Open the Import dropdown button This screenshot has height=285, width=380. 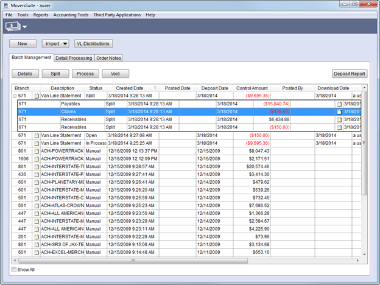(55, 44)
